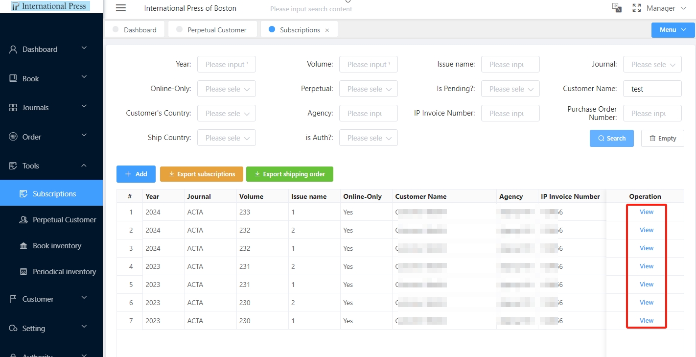Focus the Issue name input field
Viewport: 696px width, 357px height.
510,64
